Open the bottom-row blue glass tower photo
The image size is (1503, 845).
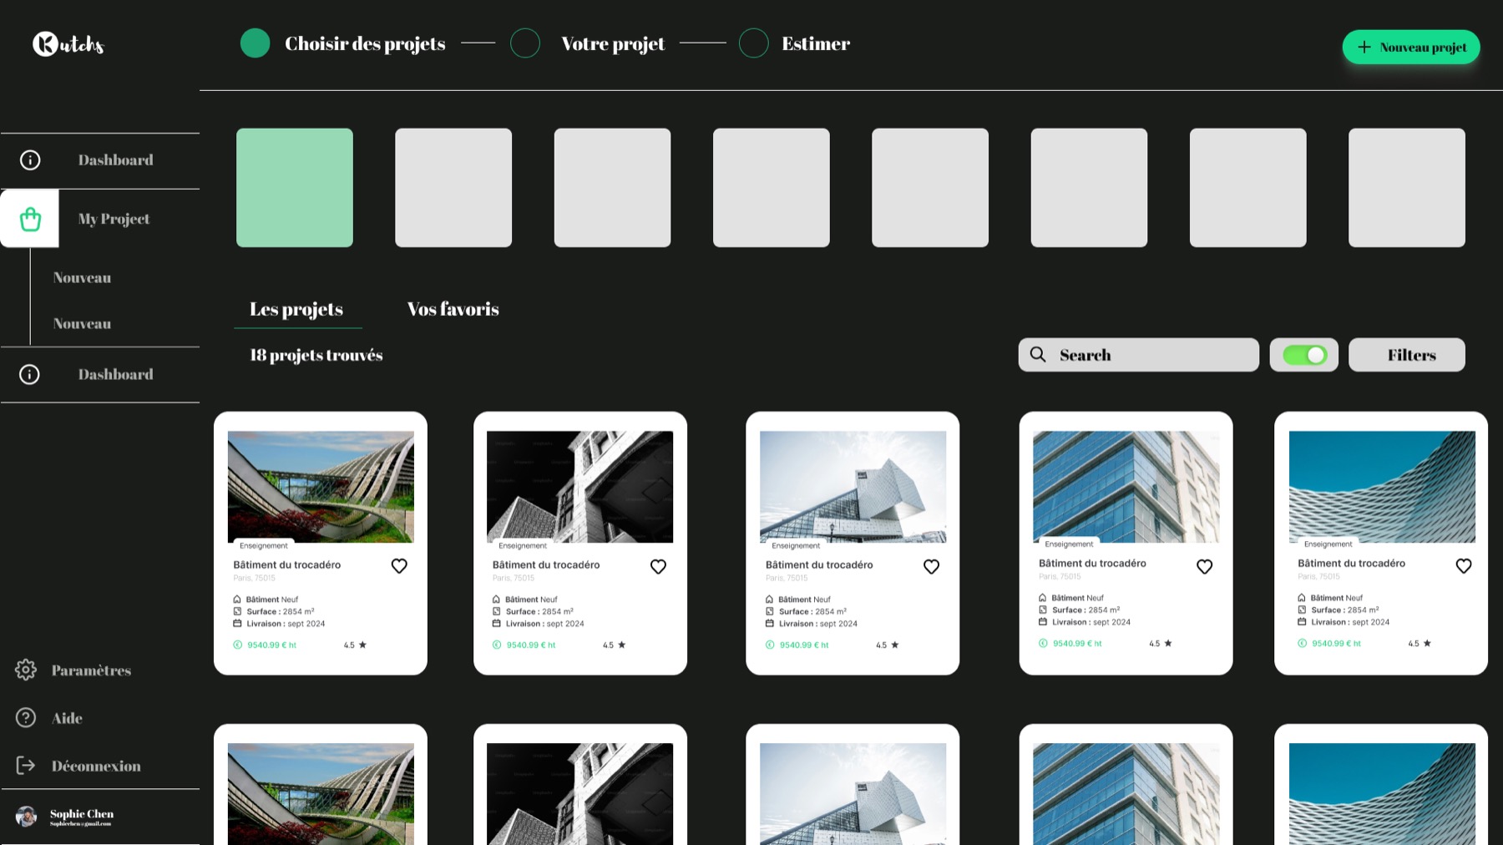(1126, 794)
